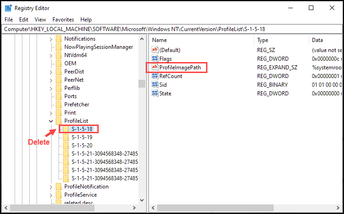Expand the ProfileNotification key
The width and height of the screenshot is (344, 214).
(x=51, y=187)
